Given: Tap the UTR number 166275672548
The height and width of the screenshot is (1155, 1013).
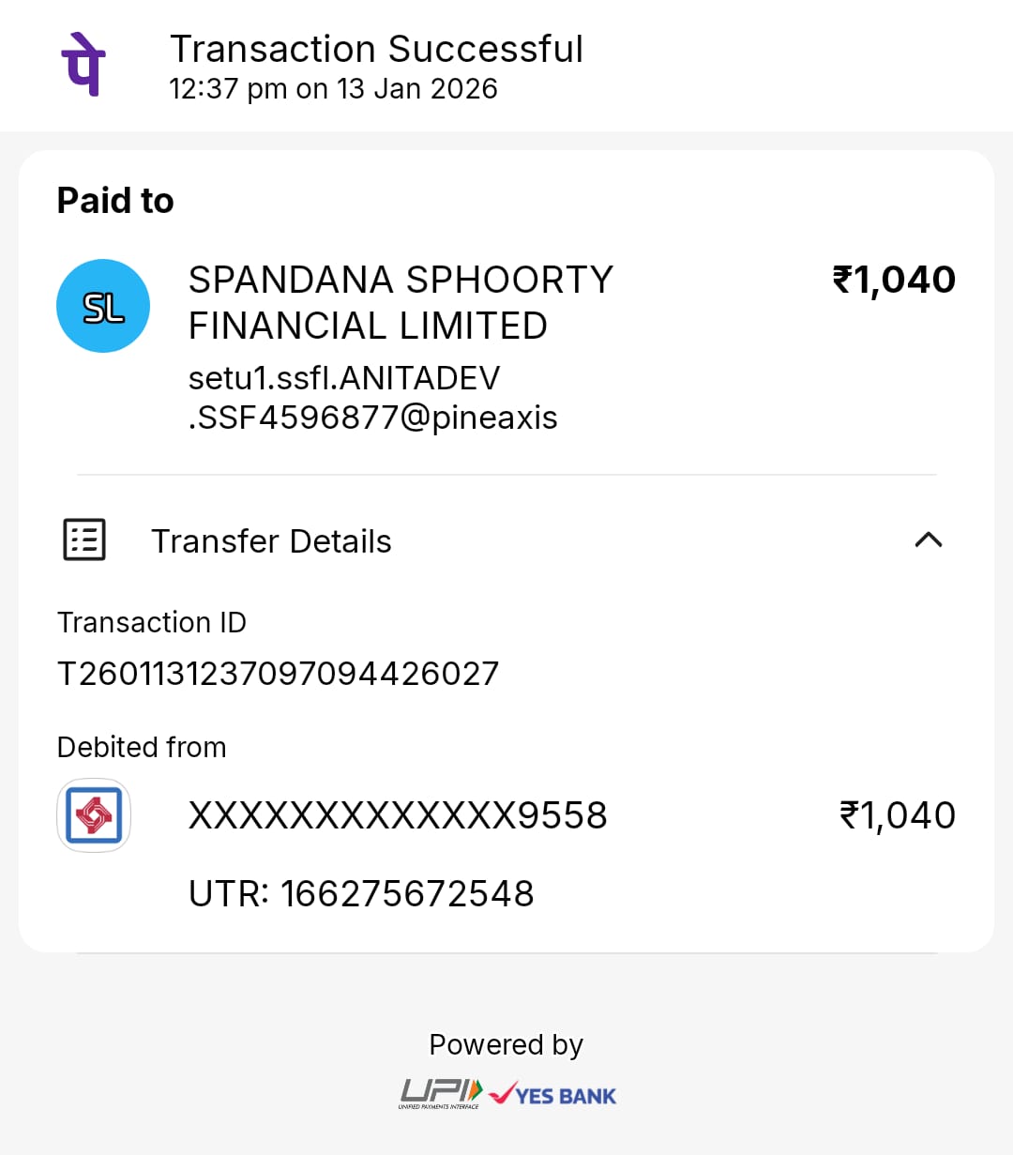Looking at the screenshot, I should point(361,893).
